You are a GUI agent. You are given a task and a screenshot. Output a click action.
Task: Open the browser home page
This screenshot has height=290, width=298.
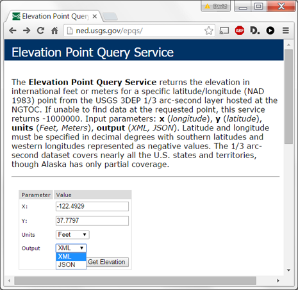click(x=54, y=31)
